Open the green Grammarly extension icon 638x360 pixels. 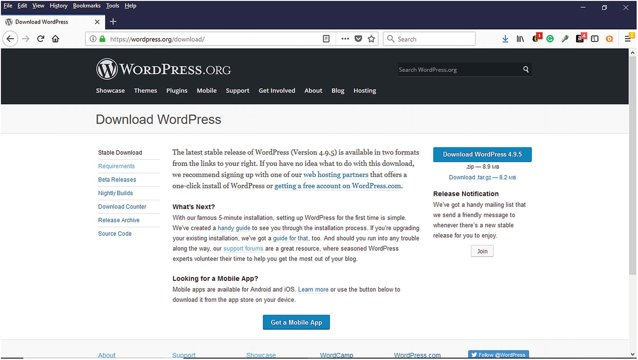[550, 39]
